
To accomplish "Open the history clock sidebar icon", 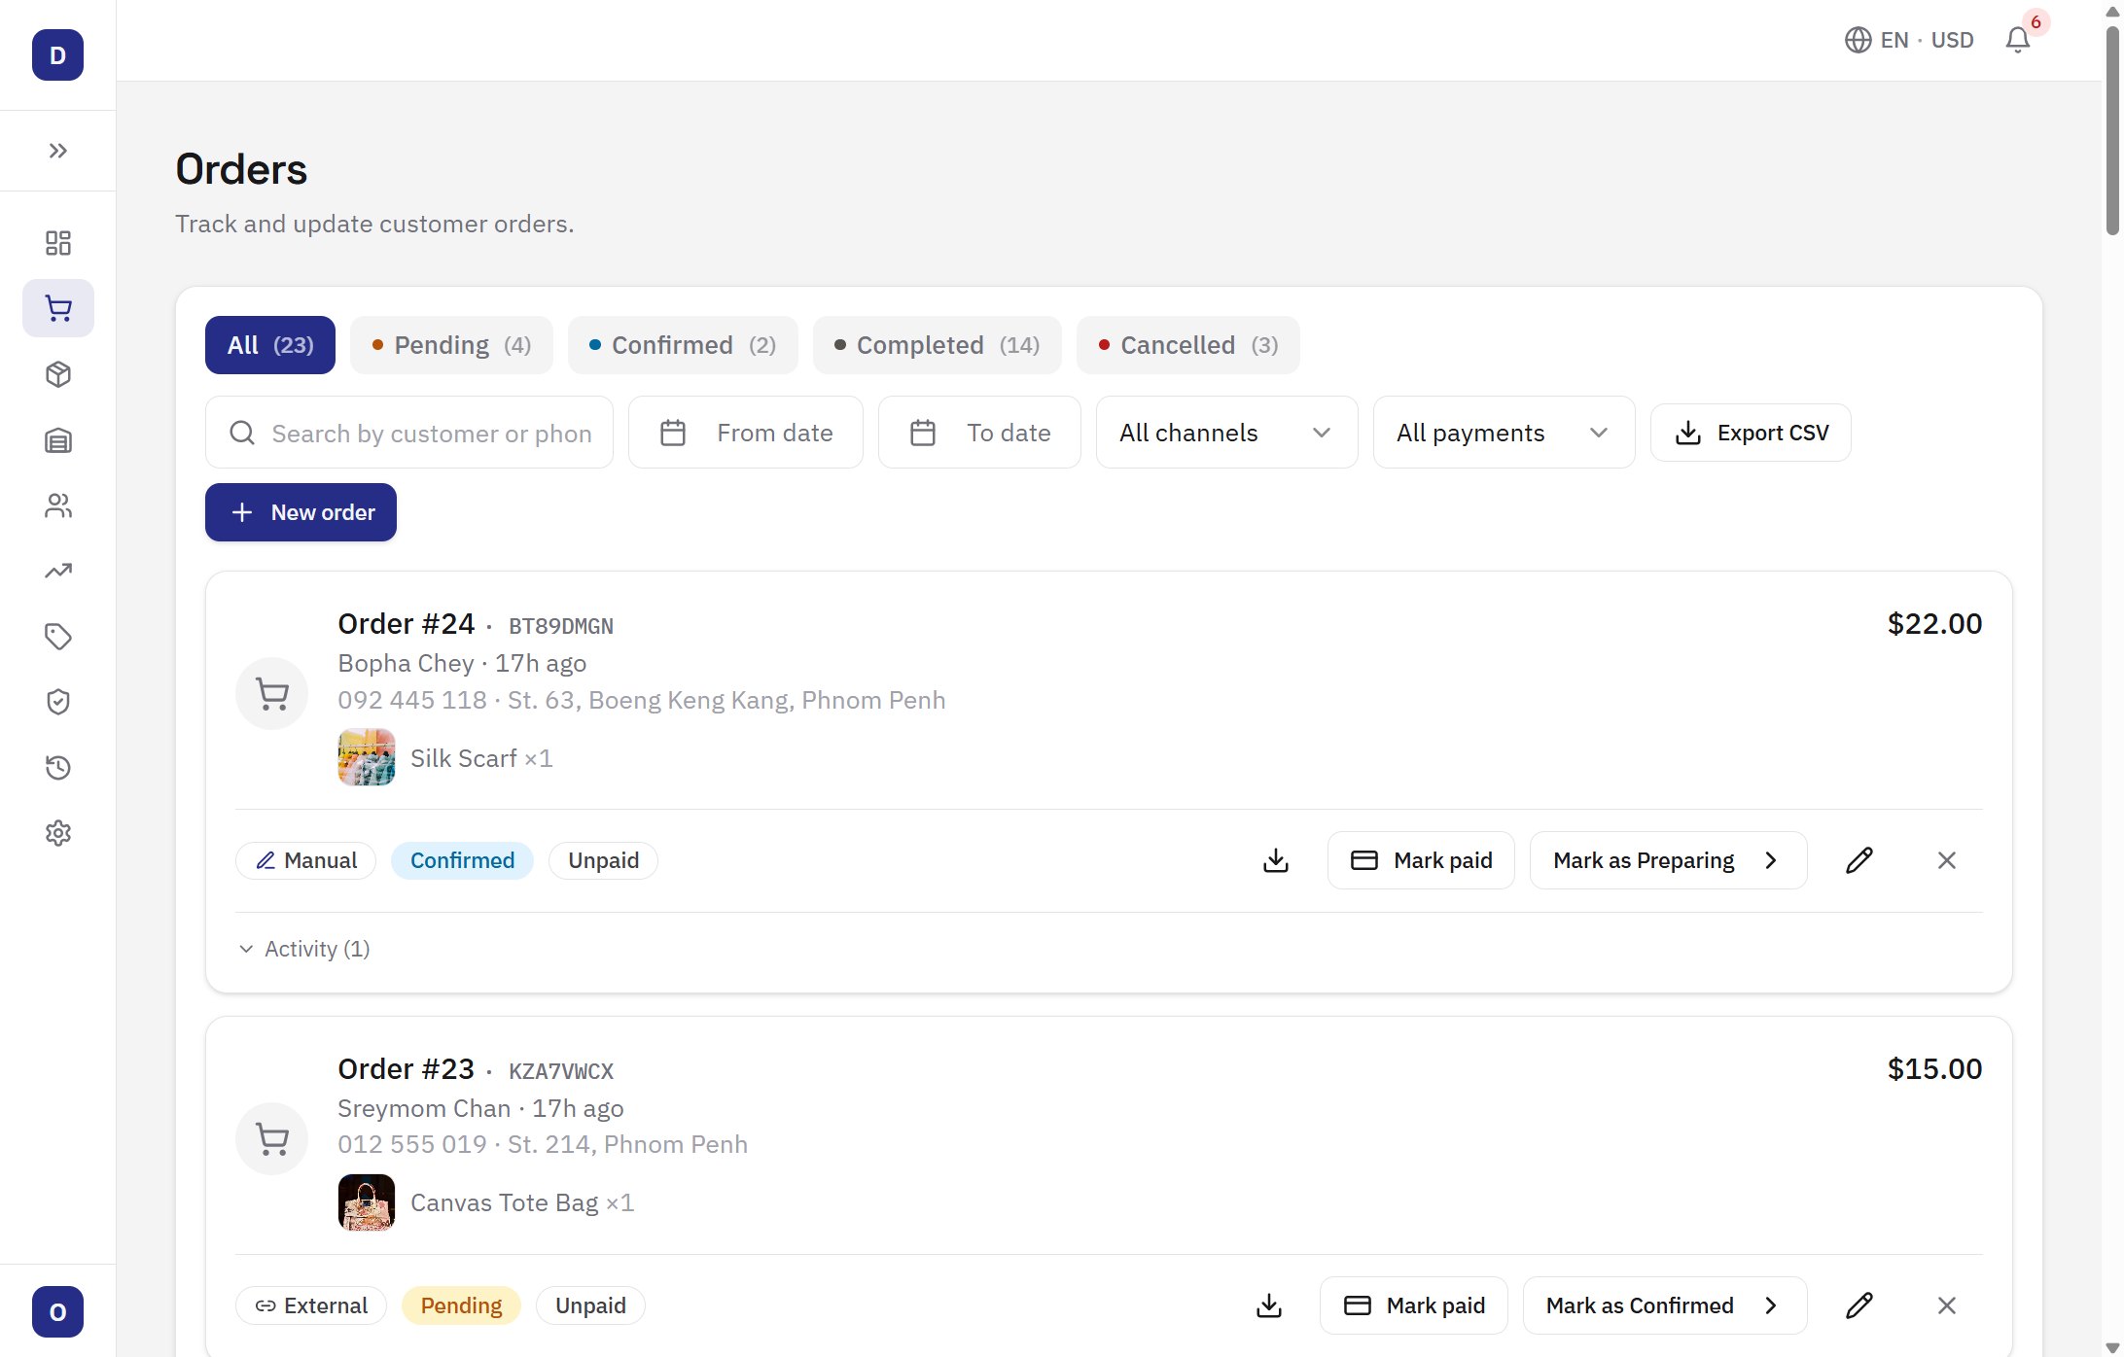I will tap(57, 768).
